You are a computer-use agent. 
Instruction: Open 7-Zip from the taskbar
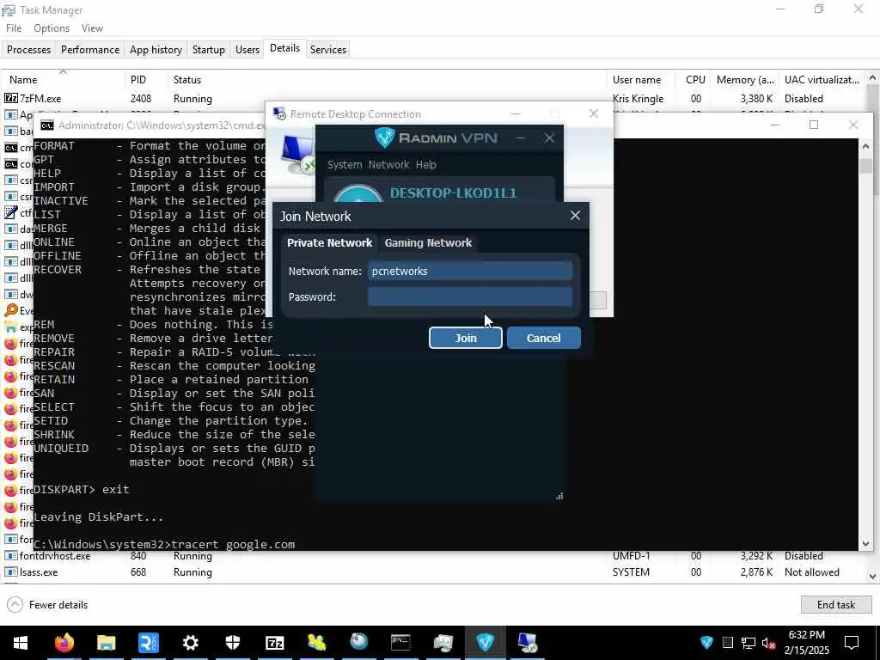tap(274, 643)
